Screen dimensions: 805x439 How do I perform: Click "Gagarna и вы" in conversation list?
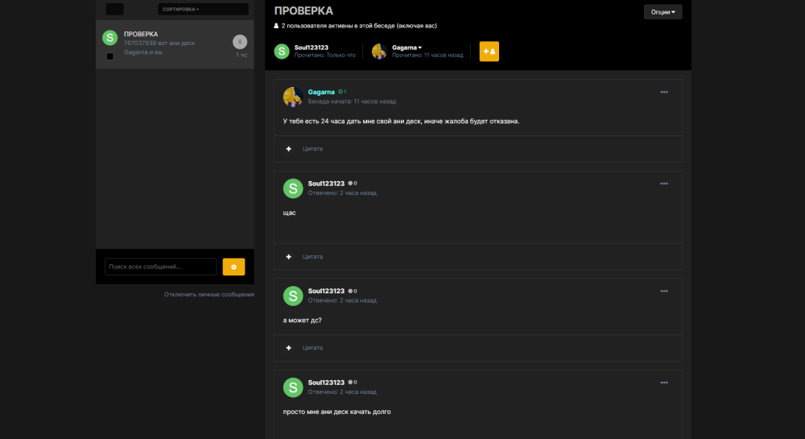[x=142, y=52]
